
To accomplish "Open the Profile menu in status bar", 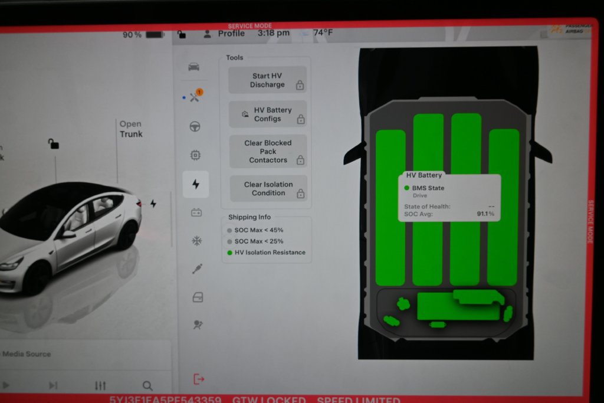I will (224, 34).
